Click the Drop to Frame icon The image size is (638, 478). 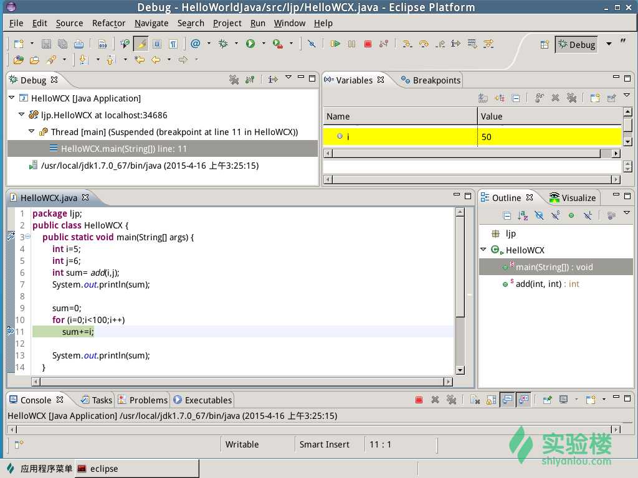click(472, 44)
